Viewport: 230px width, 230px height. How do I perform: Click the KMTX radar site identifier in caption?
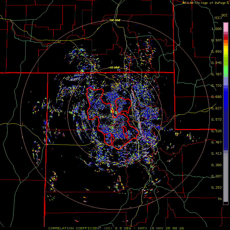tap(143, 228)
